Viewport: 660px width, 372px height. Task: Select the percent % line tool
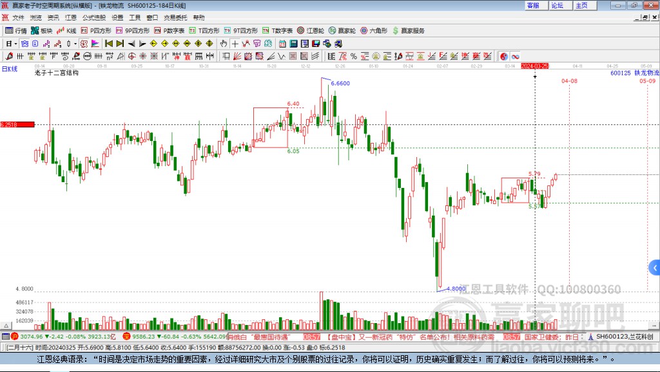(354, 57)
